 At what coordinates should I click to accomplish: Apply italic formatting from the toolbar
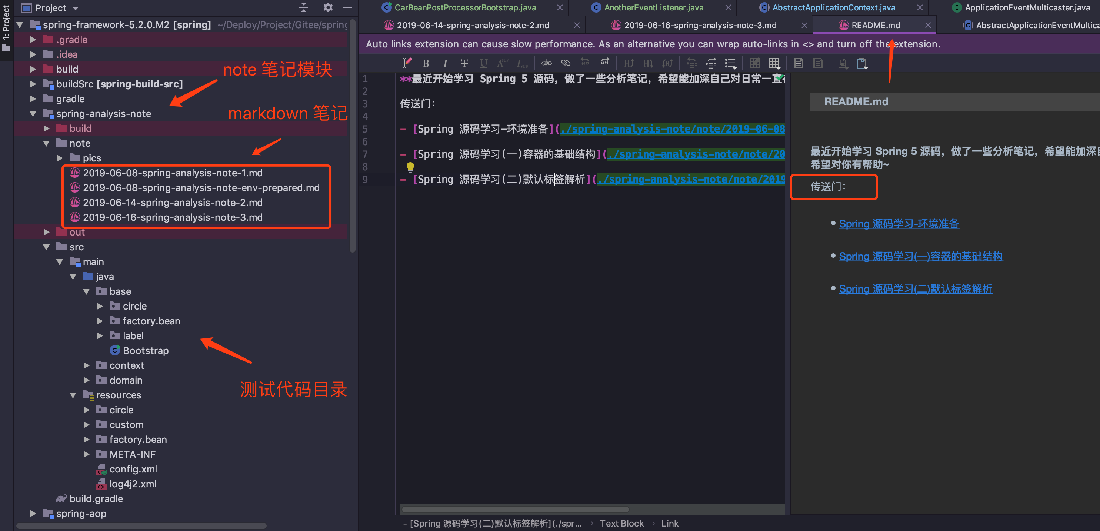tap(445, 64)
